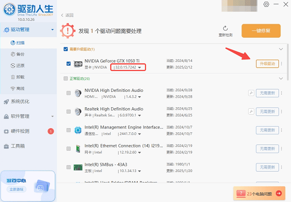
Task: Click 无需更新 for Realtek High Definition Audio
Action: [x=267, y=112]
